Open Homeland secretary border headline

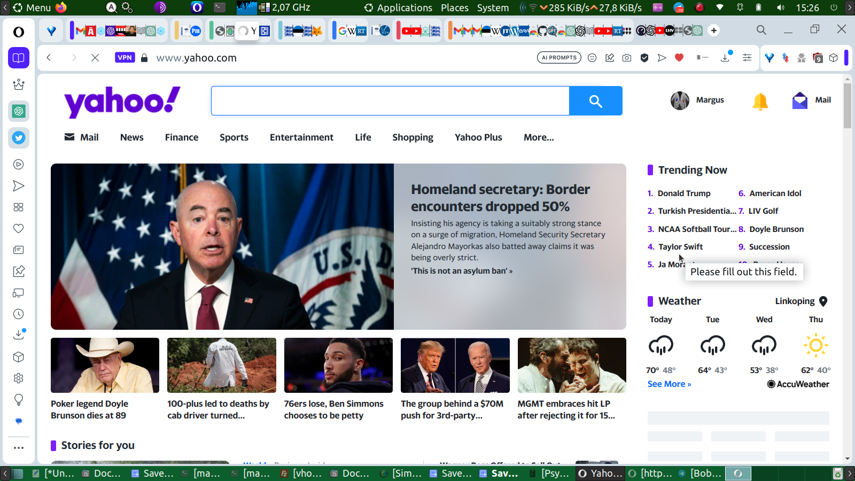(500, 198)
